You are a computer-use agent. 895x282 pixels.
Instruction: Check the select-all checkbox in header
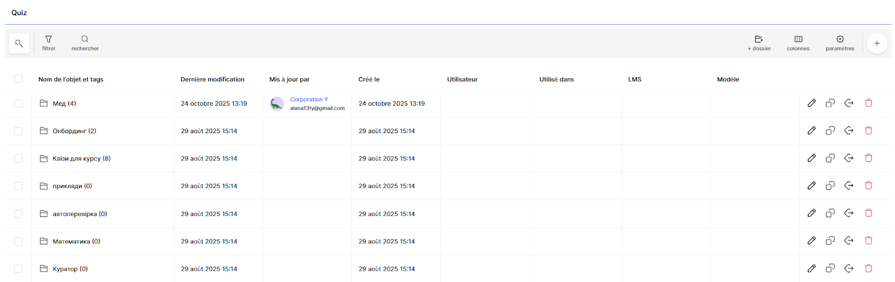[x=18, y=79]
